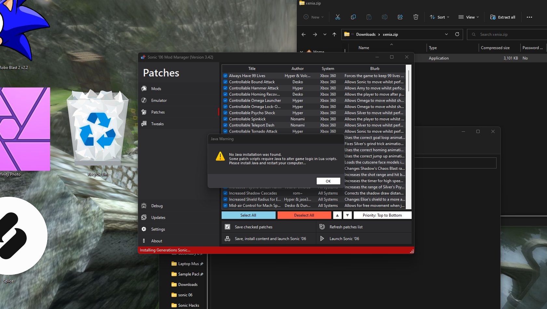Open the Debug section
The width and height of the screenshot is (547, 309).
pyautogui.click(x=157, y=206)
